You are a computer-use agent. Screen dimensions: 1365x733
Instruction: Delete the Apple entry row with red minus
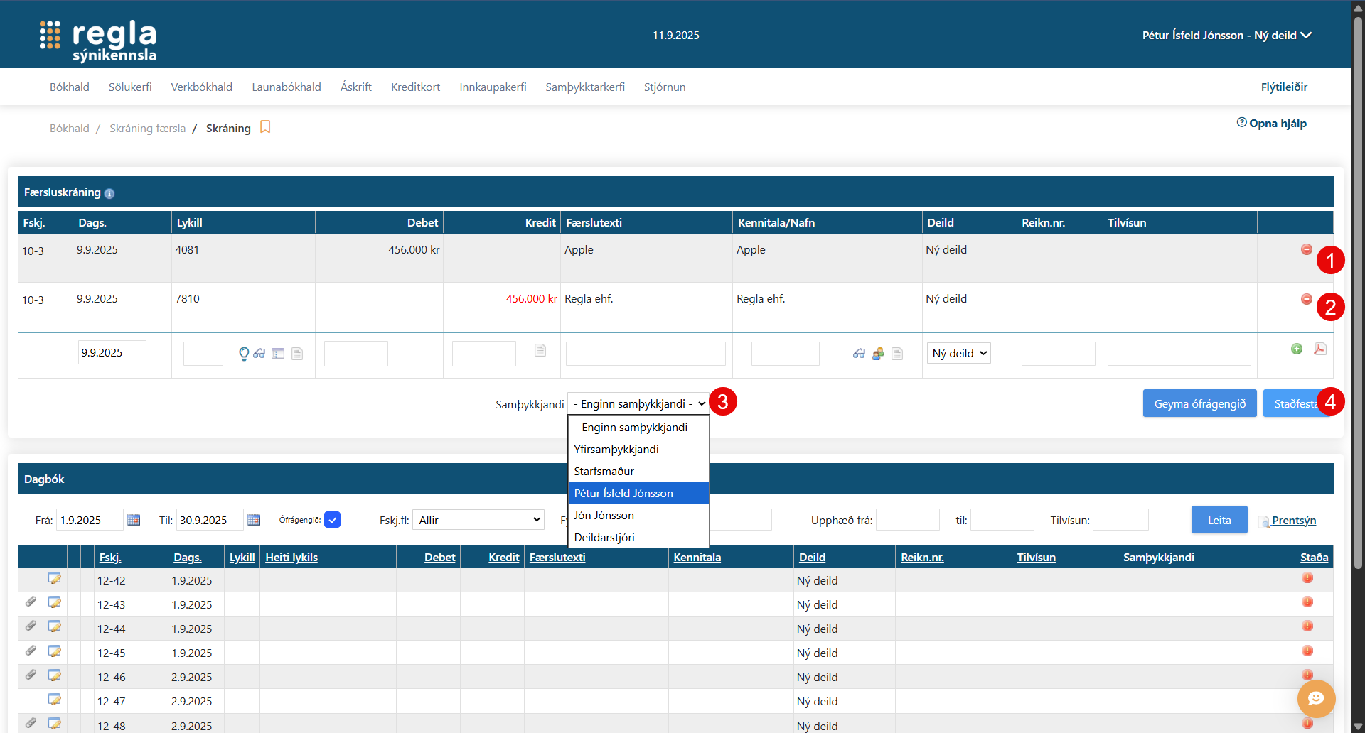point(1306,249)
